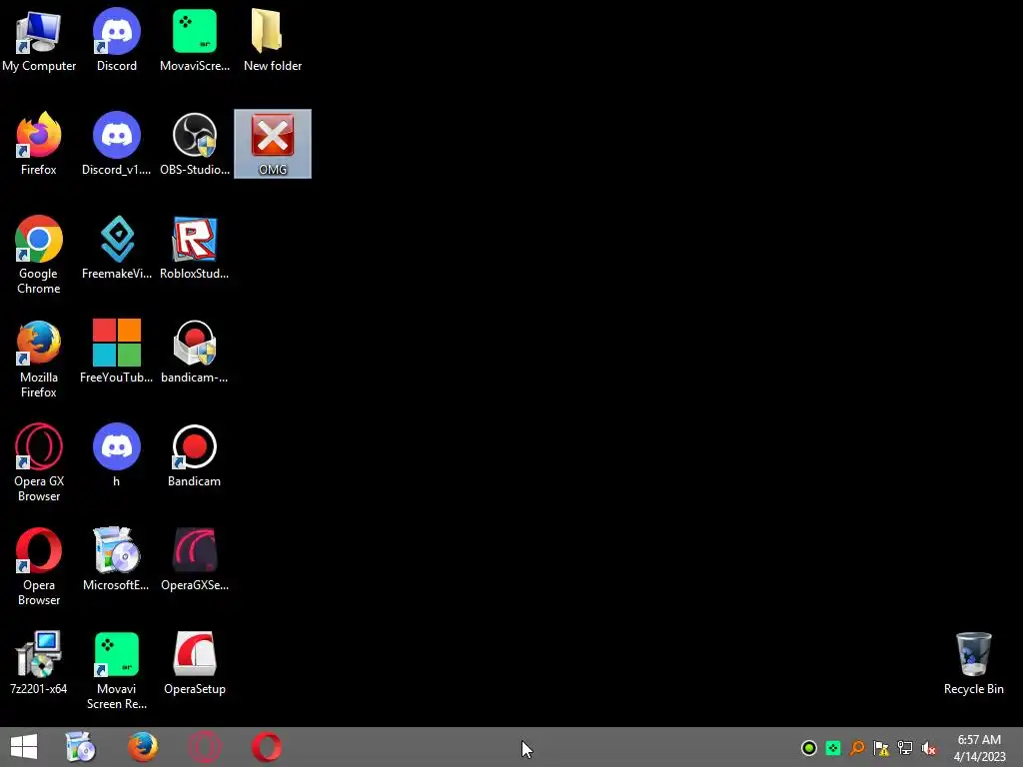
Task: Select the Opera GX Browser shortcut
Action: pyautogui.click(x=39, y=462)
